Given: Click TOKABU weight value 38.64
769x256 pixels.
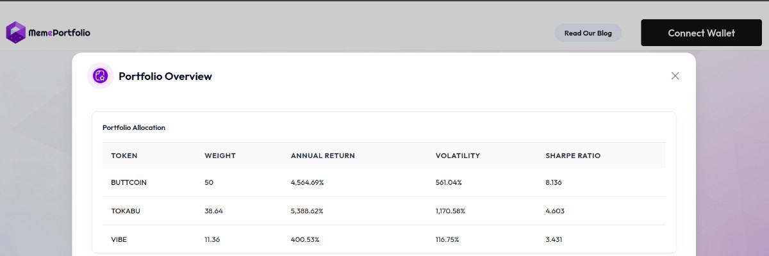Looking at the screenshot, I should (x=214, y=211).
